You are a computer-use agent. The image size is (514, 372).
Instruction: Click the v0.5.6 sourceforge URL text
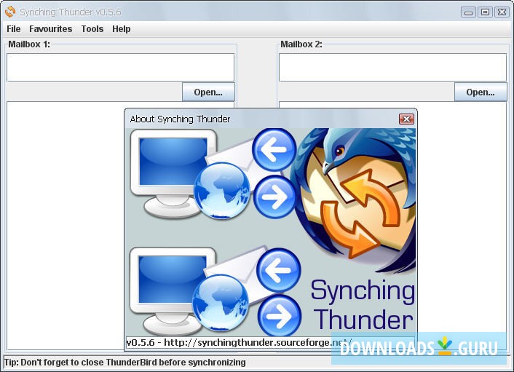[x=239, y=342]
